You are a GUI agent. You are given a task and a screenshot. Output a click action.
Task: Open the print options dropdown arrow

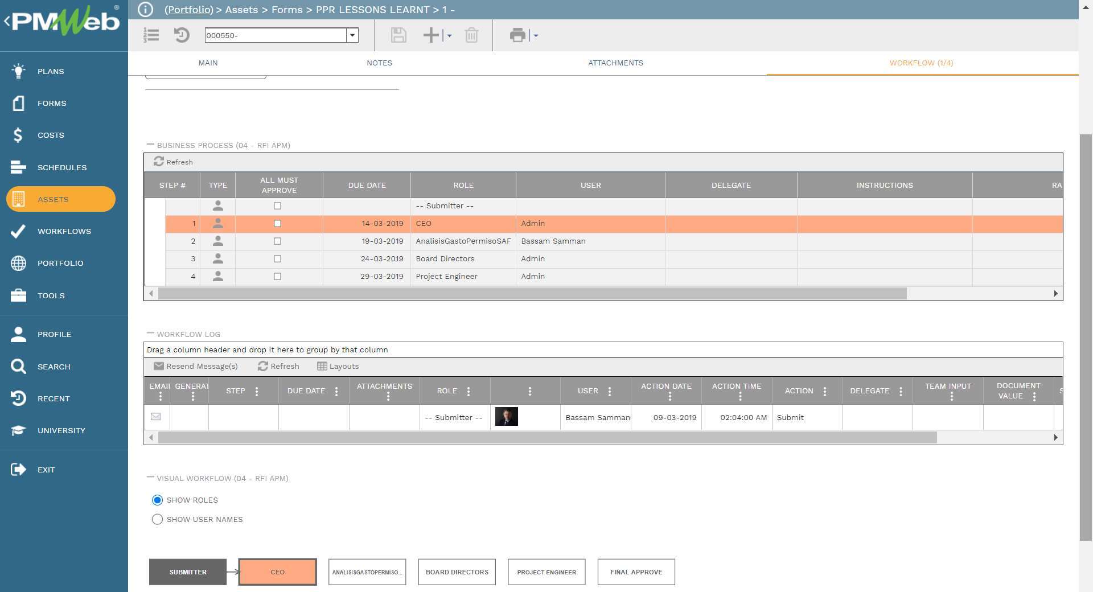pyautogui.click(x=536, y=36)
